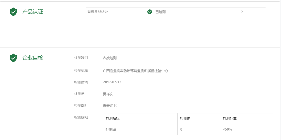Image resolution: width=281 pixels, height=140 pixels.
Task: Open the 查看证书 certificate link
Action: [x=110, y=106]
